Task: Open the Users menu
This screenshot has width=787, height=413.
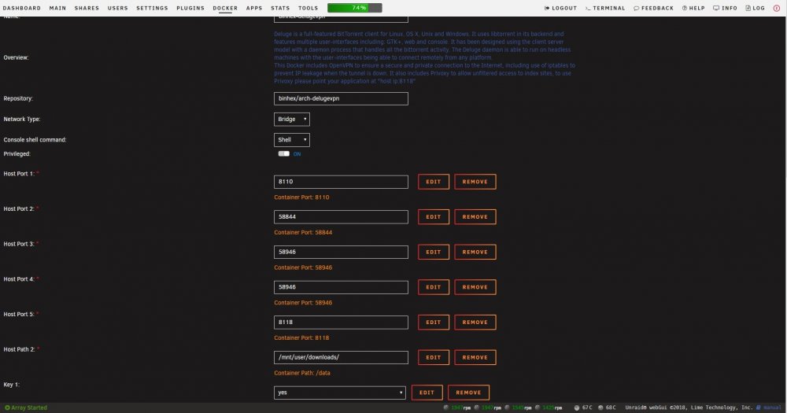Action: click(x=117, y=8)
